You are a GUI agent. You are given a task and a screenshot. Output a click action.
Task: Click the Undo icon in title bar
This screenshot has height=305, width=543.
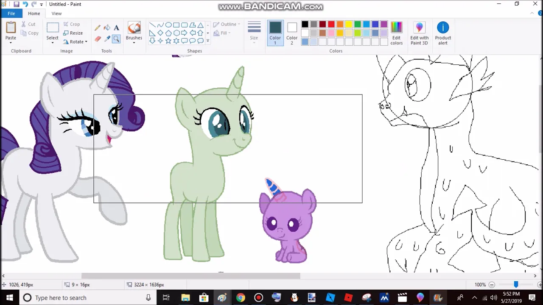(25, 4)
